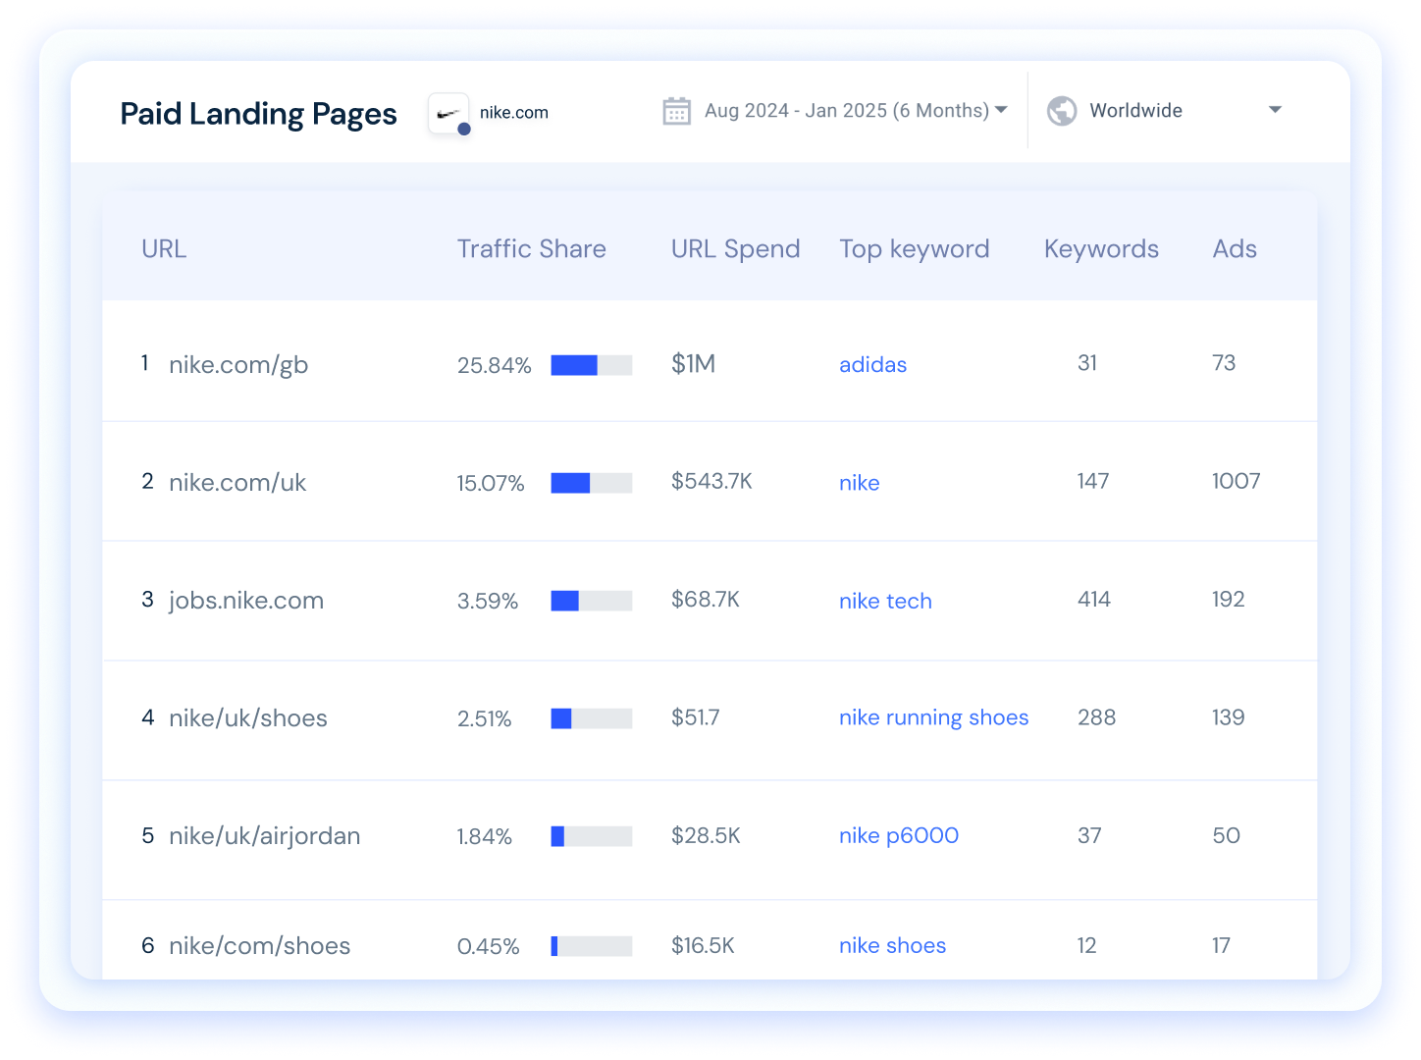Image resolution: width=1421 pixels, height=1060 pixels.
Task: Click the 25.84% traffic share value
Action: [x=495, y=366]
